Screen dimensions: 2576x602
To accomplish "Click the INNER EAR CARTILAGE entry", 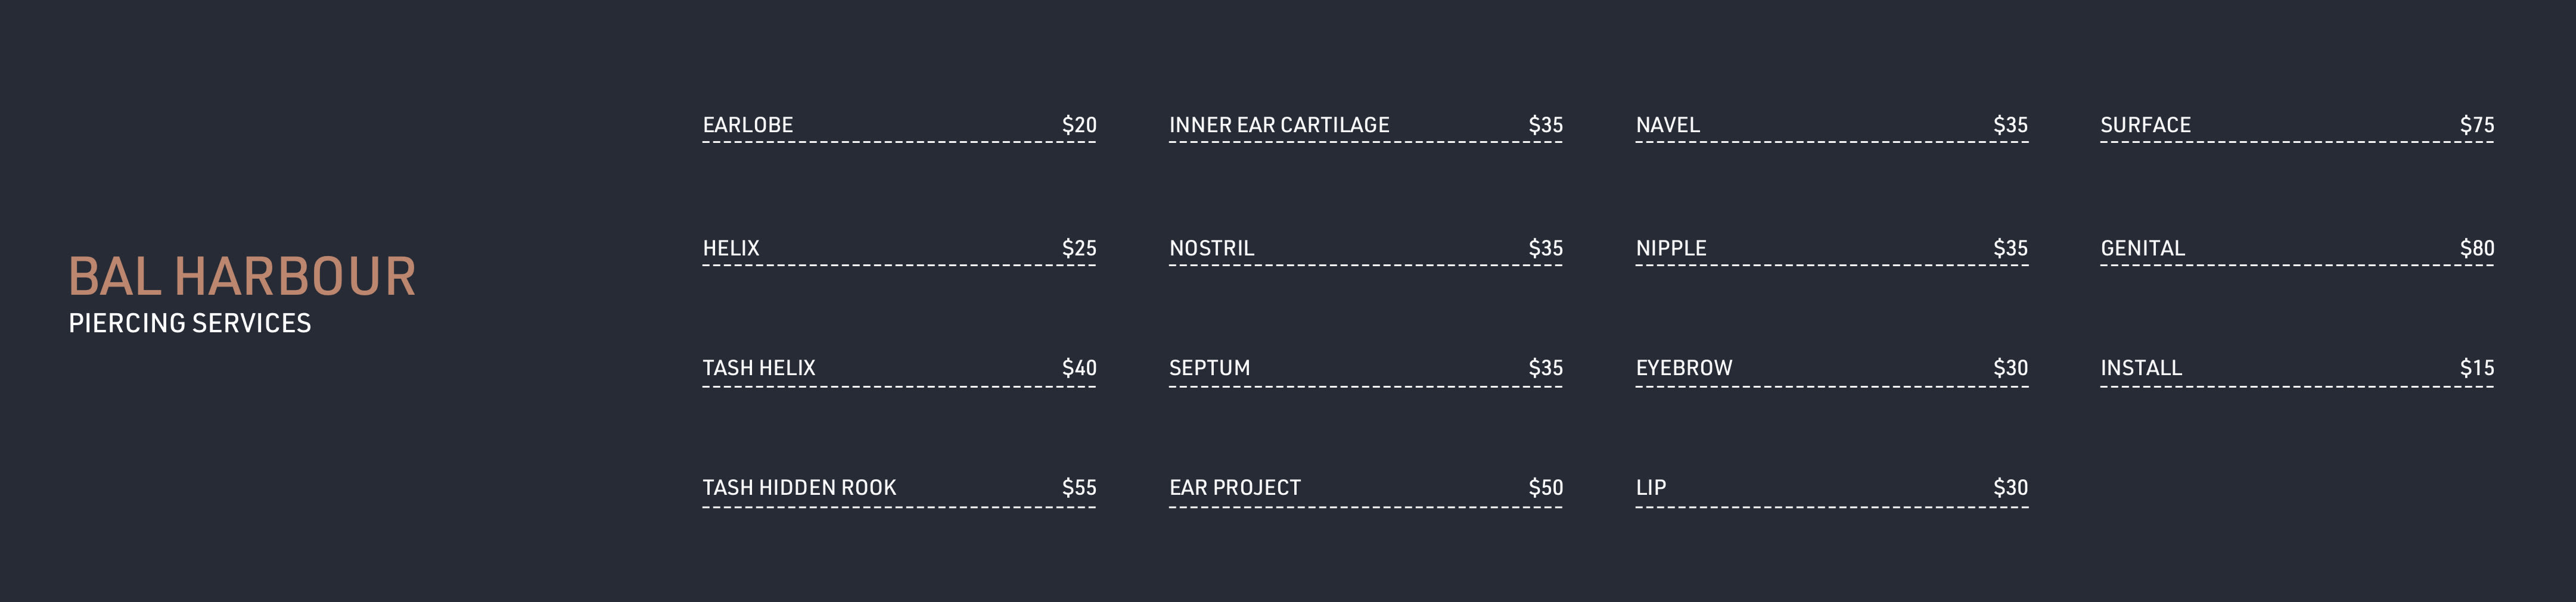I will coord(1279,125).
